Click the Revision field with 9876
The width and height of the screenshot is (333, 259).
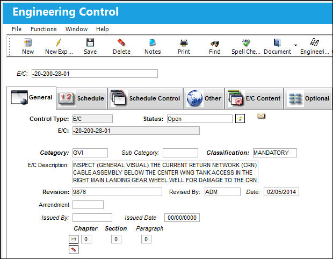click(117, 192)
